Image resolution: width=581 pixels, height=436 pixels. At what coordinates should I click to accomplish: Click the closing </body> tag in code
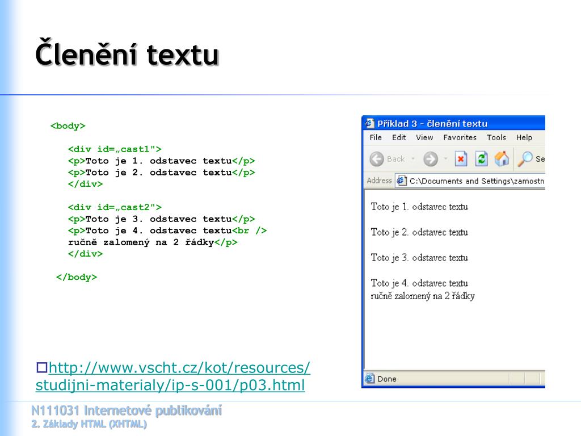[77, 277]
